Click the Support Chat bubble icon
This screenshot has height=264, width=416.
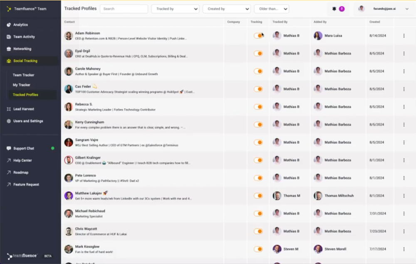9,148
